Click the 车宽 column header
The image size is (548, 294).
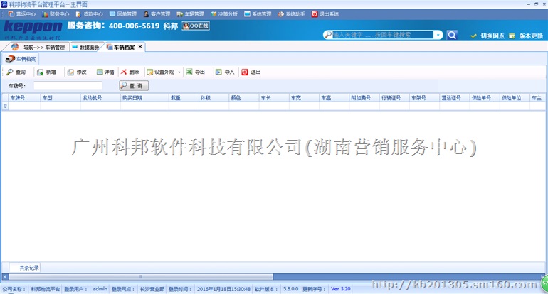coord(304,98)
